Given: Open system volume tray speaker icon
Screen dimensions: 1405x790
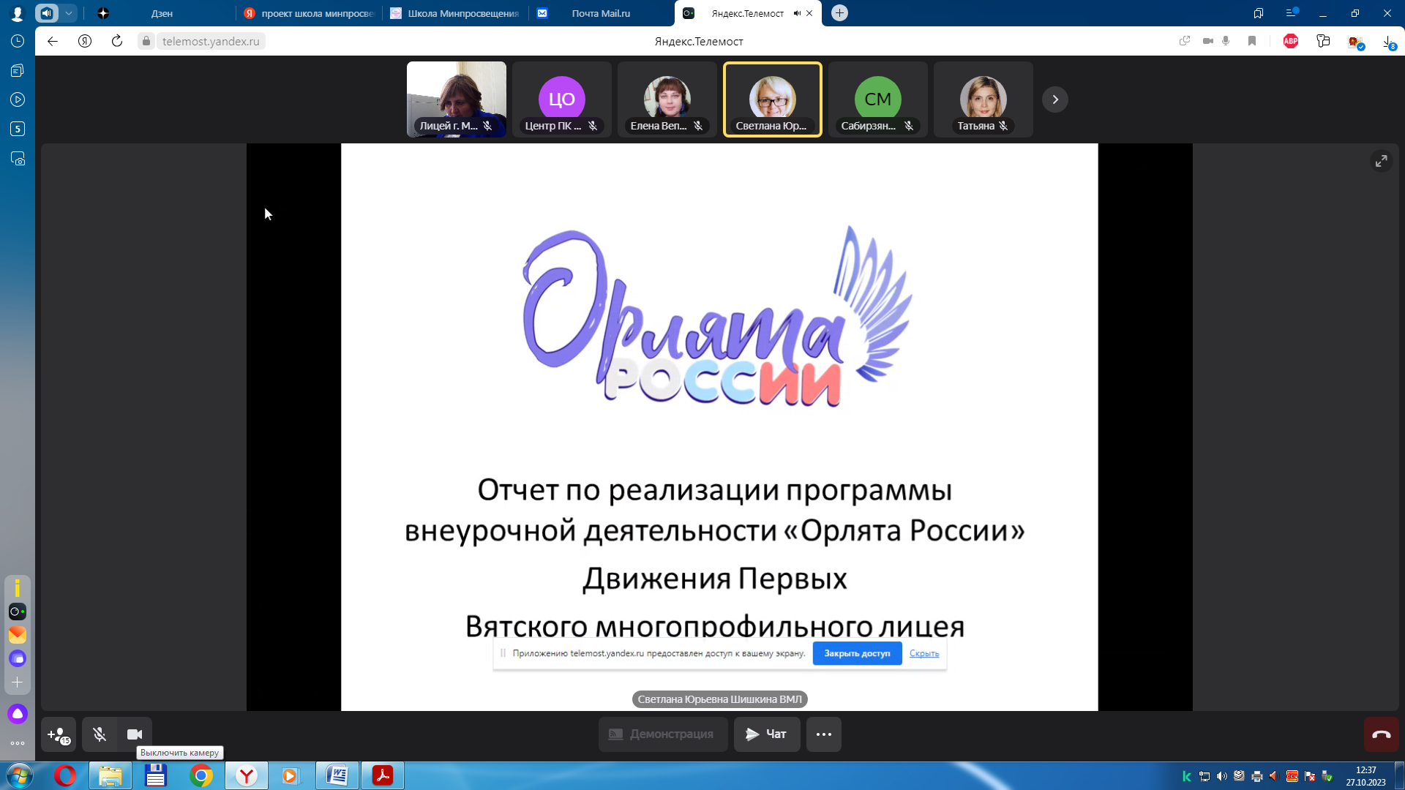Looking at the screenshot, I should pos(1221,776).
